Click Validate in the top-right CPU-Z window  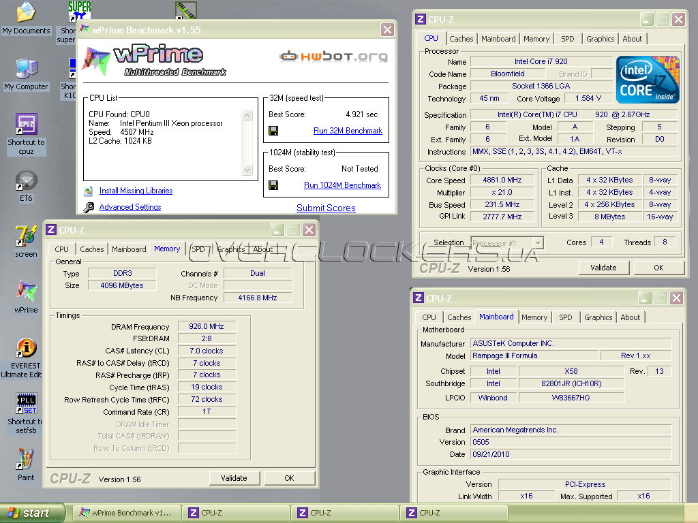click(604, 268)
